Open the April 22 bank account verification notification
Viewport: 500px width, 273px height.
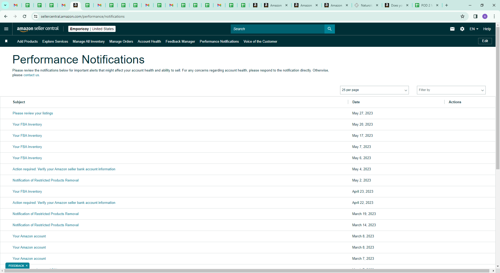(64, 203)
